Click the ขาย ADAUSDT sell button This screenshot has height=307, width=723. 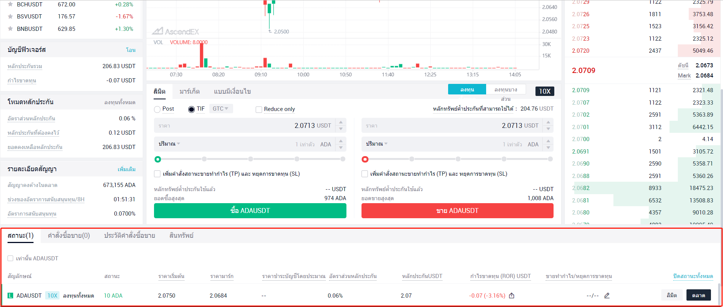[x=458, y=211]
